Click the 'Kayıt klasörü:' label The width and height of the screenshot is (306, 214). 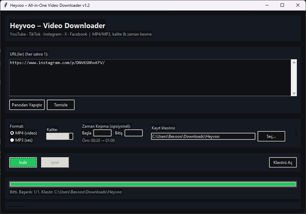coord(164,128)
